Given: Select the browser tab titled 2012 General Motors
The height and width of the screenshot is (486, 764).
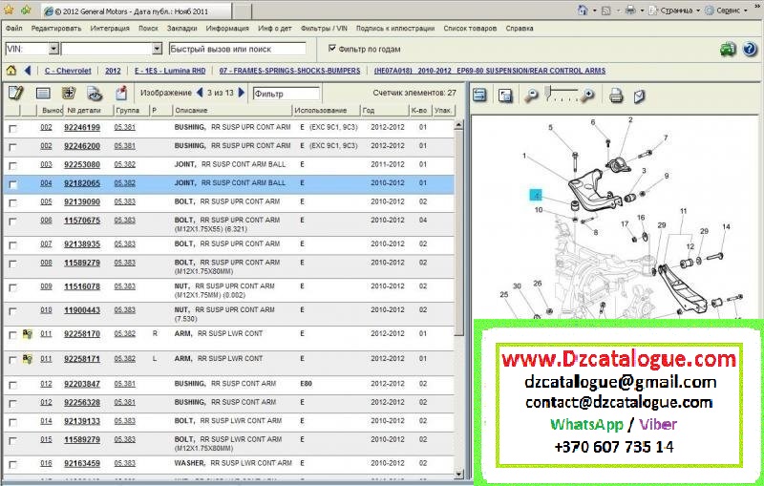Looking at the screenshot, I should 137,11.
